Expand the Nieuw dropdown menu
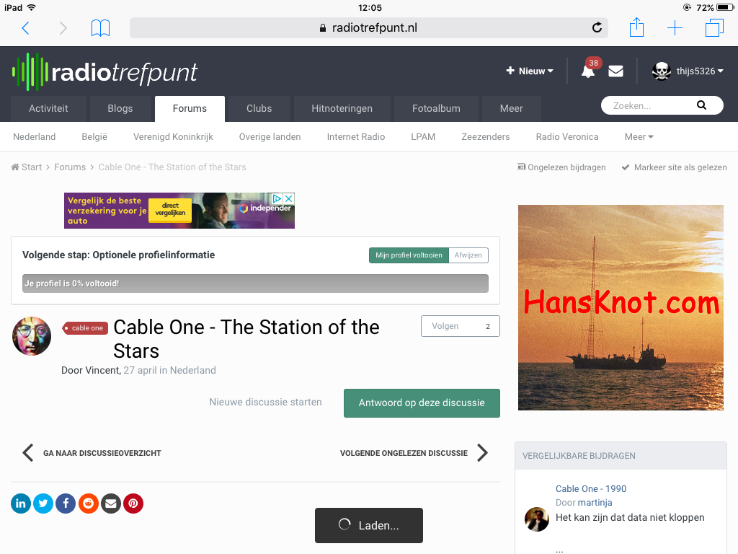The height and width of the screenshot is (554, 738). click(x=530, y=71)
